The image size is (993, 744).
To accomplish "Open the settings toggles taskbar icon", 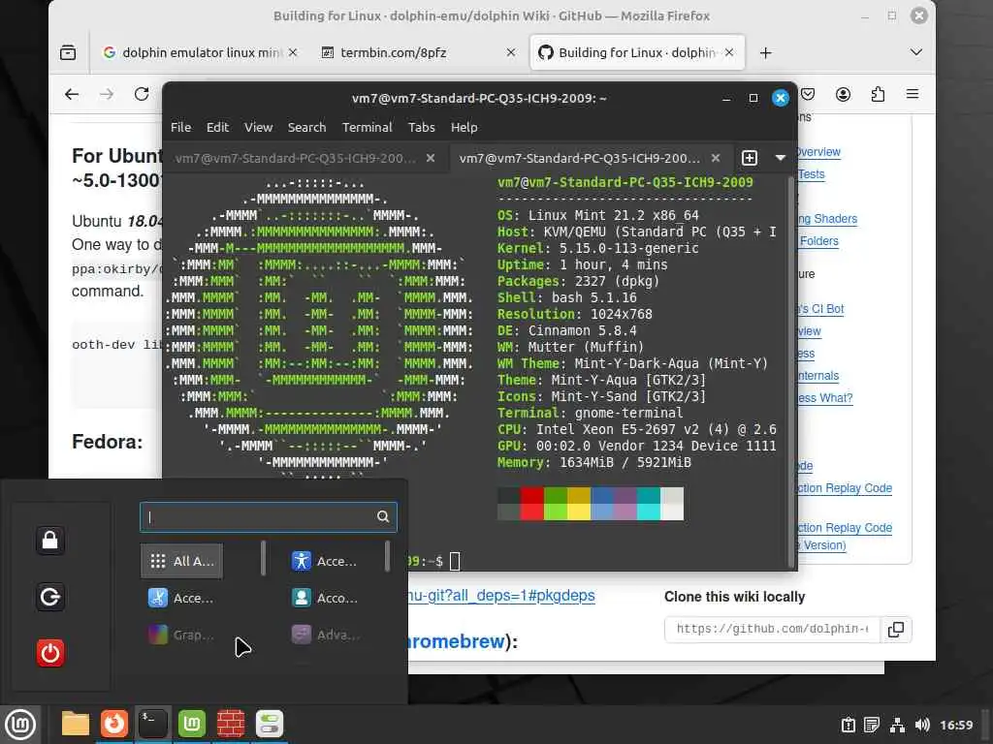I will coord(270,724).
